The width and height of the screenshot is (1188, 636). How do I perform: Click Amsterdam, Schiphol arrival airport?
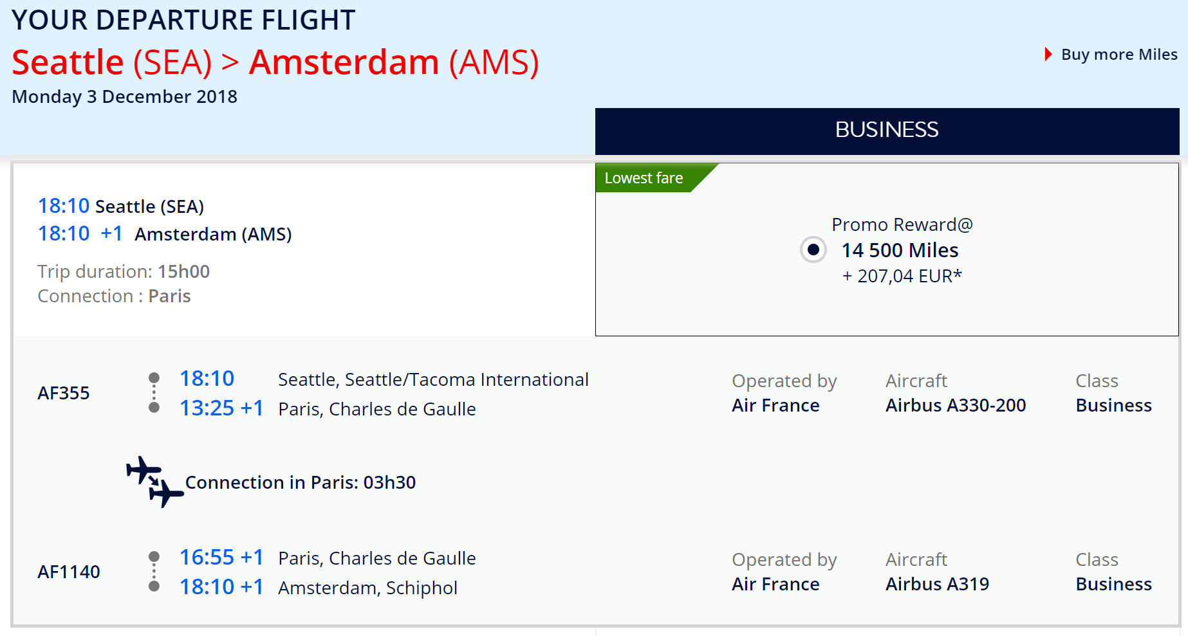point(367,588)
